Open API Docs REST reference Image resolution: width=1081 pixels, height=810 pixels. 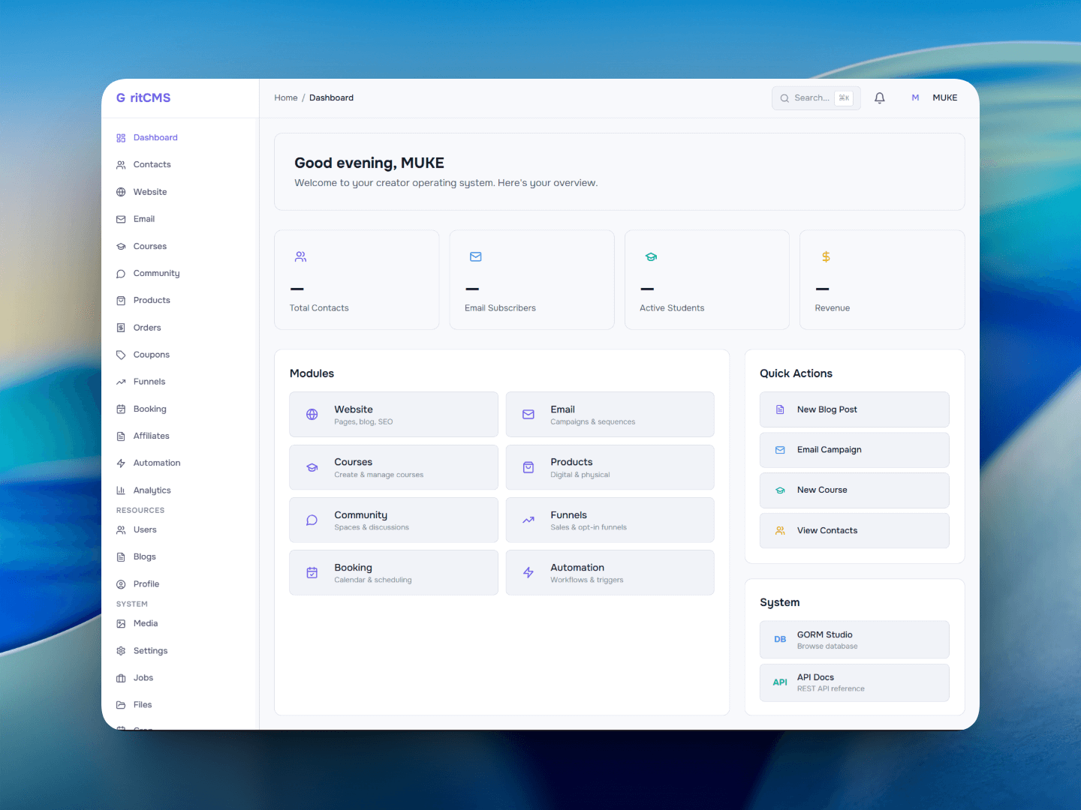pyautogui.click(x=854, y=682)
